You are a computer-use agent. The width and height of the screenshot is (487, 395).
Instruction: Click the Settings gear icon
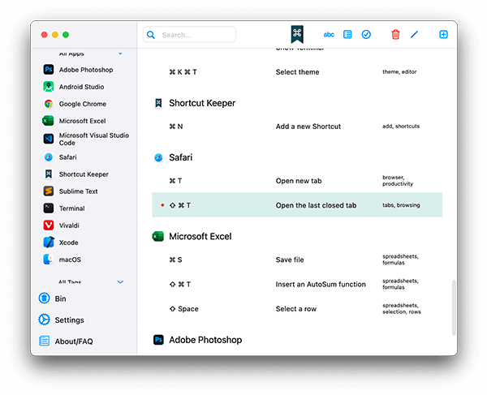(x=44, y=320)
